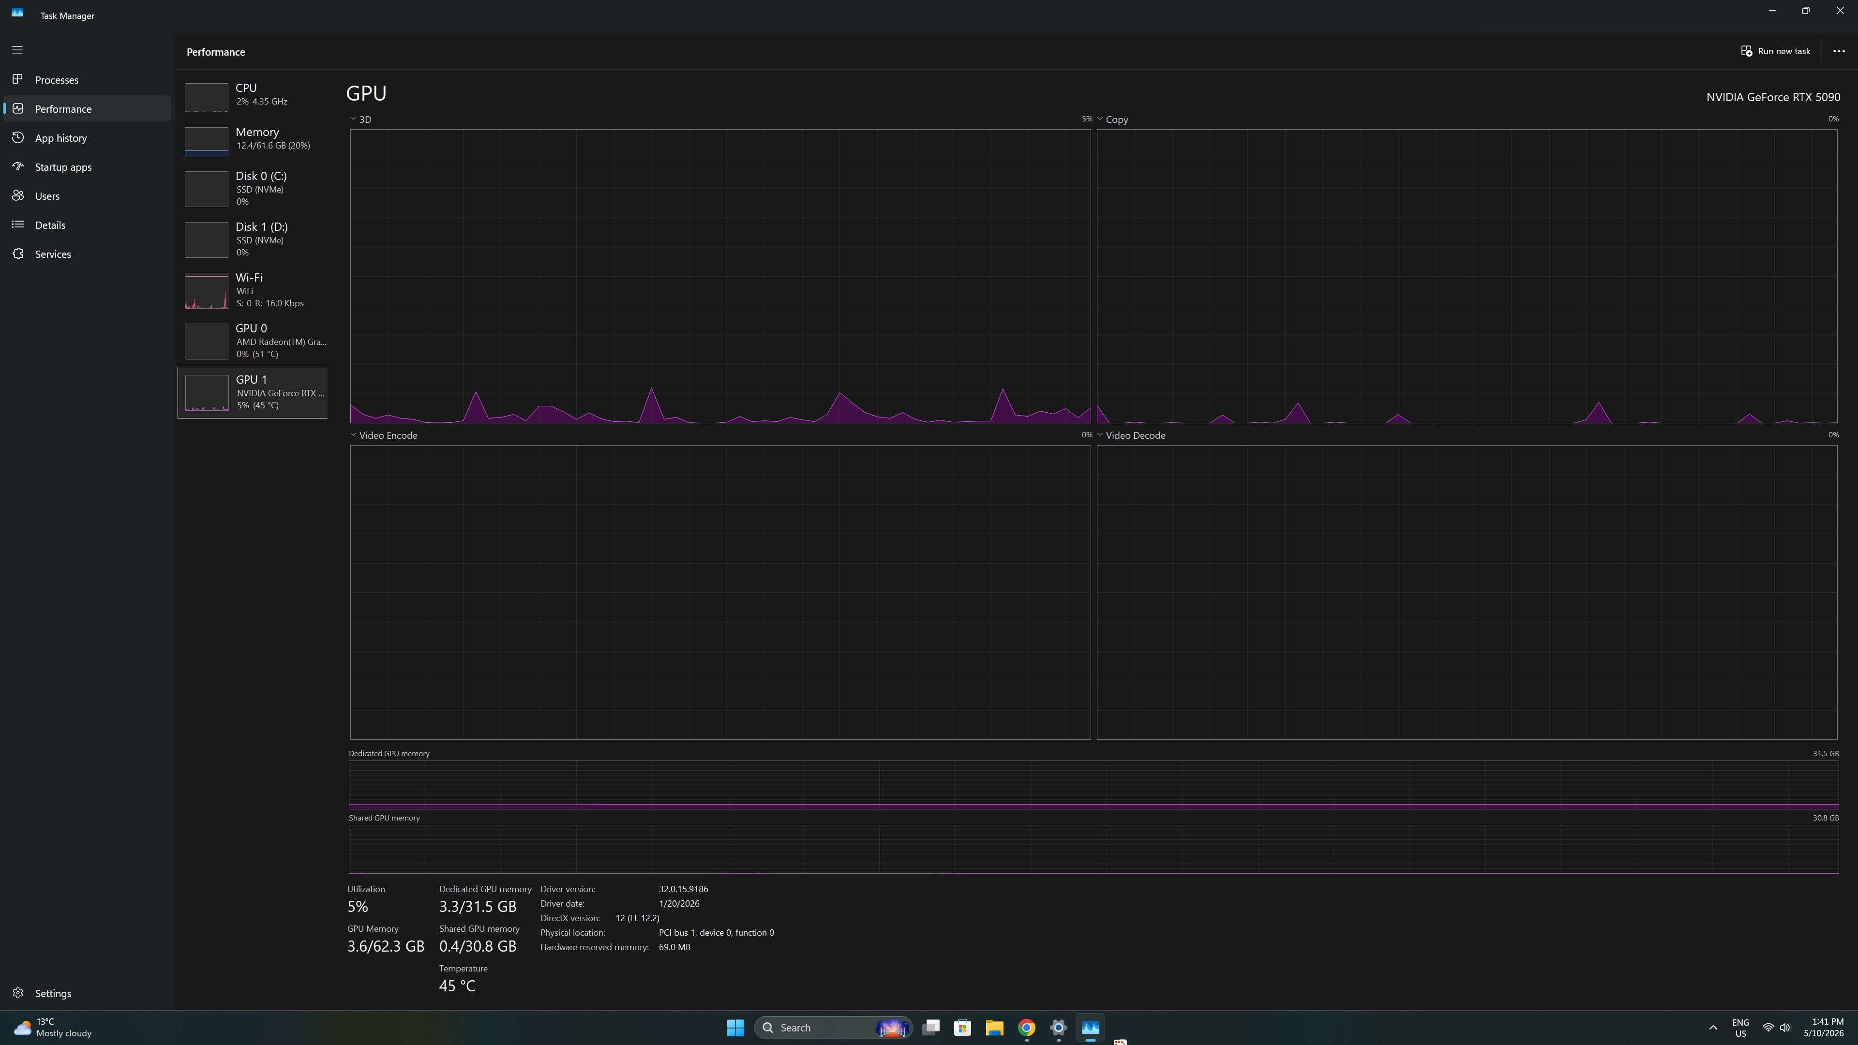1858x1045 pixels.
Task: Select GPU 0 AMD Radeon entry
Action: point(253,341)
